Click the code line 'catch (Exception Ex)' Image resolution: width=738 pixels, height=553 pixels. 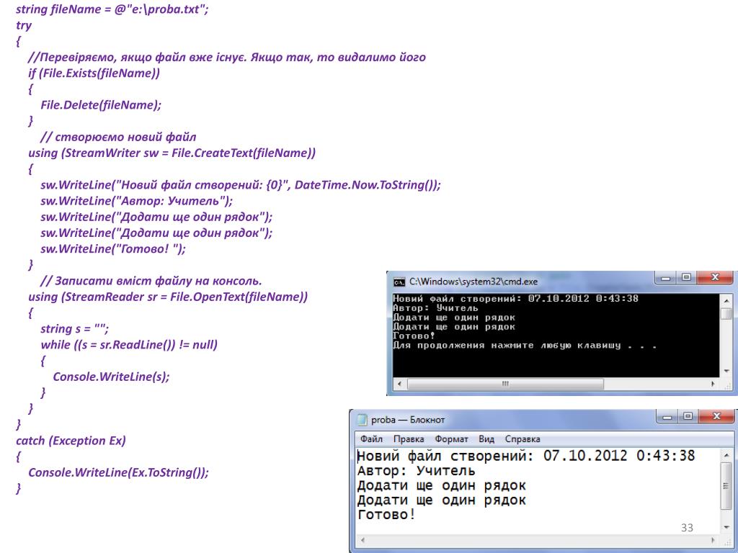[71, 441]
